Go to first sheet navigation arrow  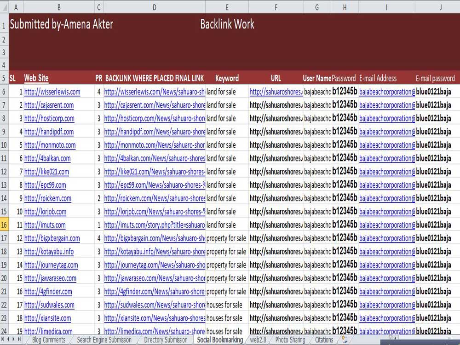3,339
